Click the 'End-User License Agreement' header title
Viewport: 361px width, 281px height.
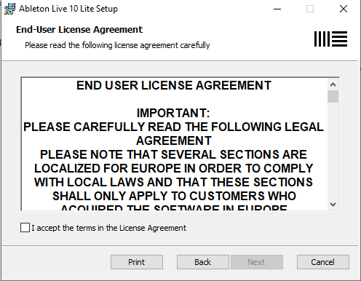tap(79, 30)
